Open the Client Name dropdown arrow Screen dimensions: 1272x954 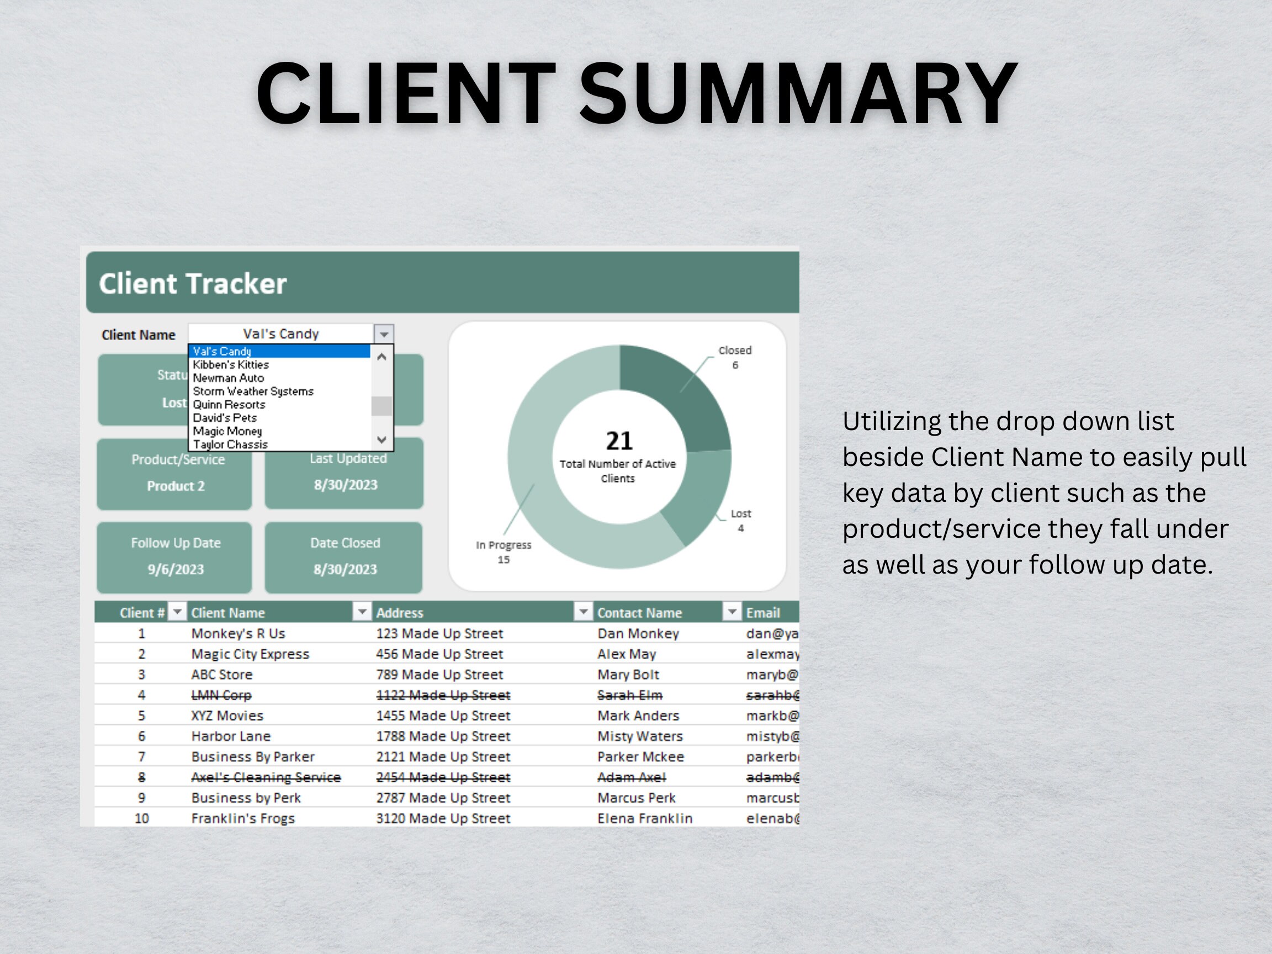384,333
